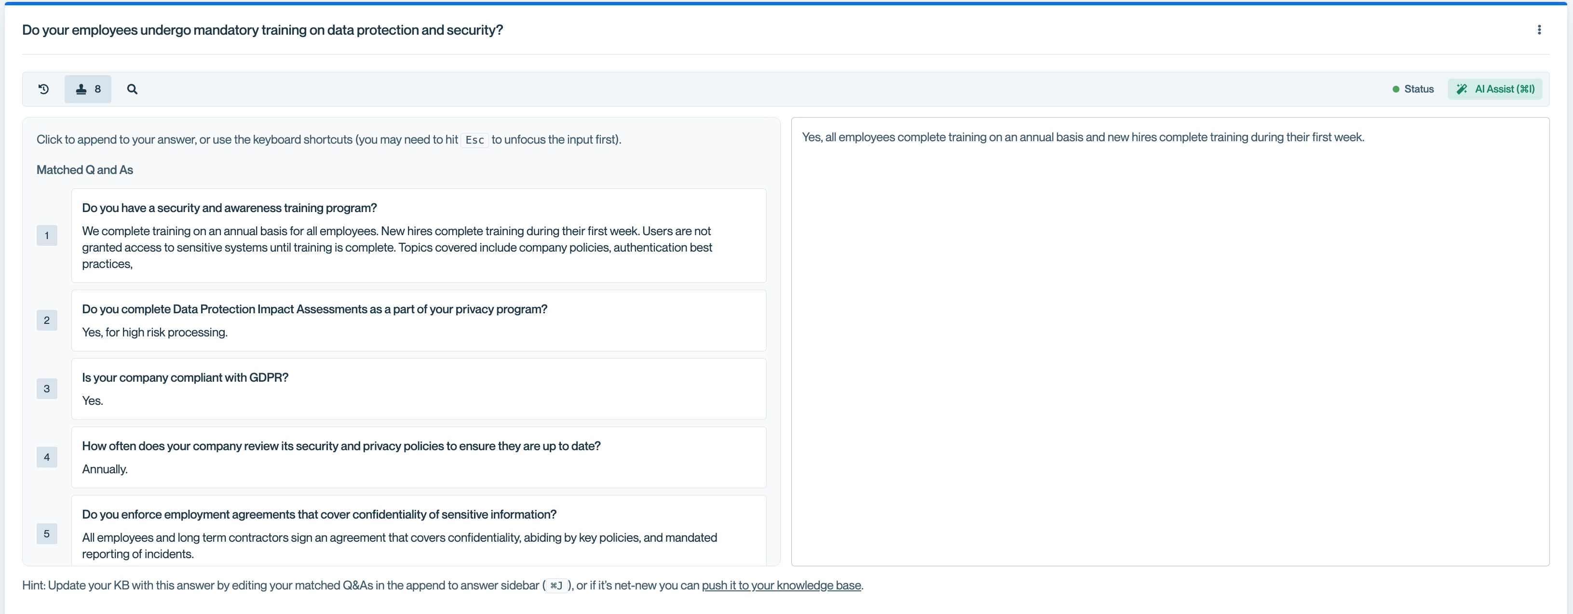Click the magnifying glass search icon
This screenshot has width=1573, height=614.
coord(132,89)
